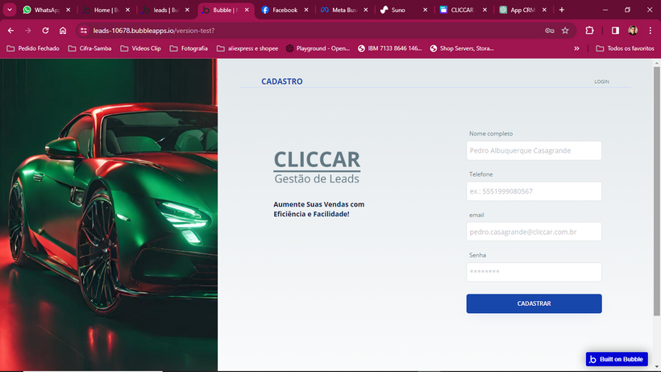
Task: Focus the email input field
Action: coord(534,232)
